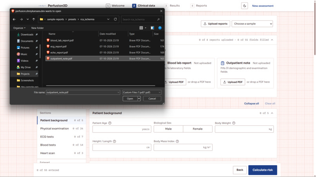Screen dimensions: 316x177
Task: Open the Custom Files type filter dropdown
Action: pyautogui.click(x=142, y=93)
